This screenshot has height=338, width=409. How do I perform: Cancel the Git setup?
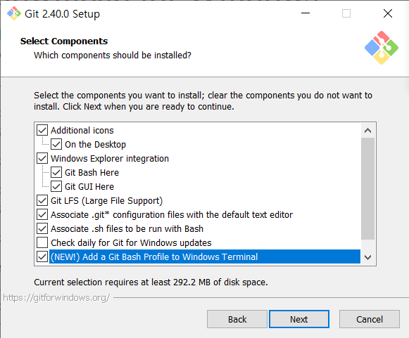pos(370,319)
